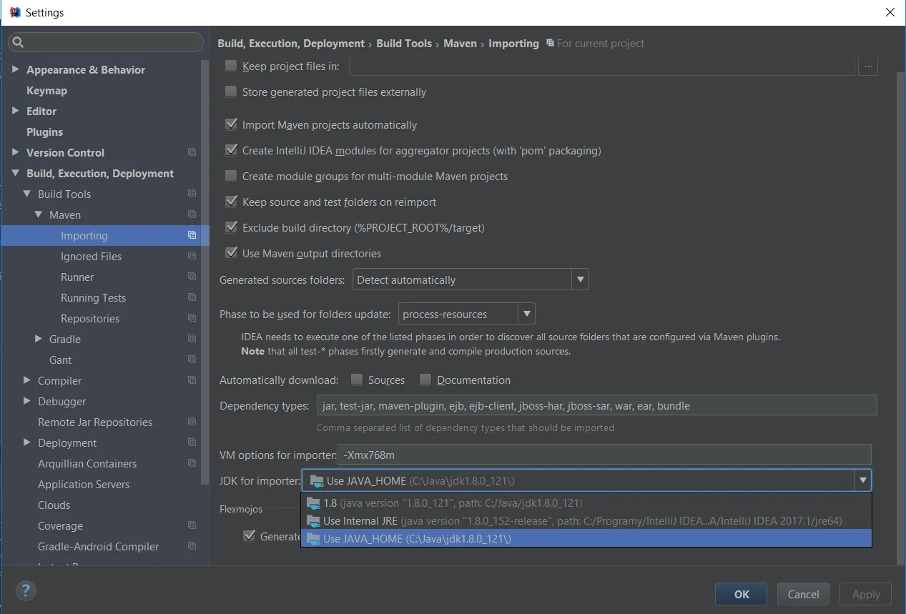Uncheck Import Maven projects automatically
This screenshot has width=906, height=614.
pyautogui.click(x=231, y=124)
